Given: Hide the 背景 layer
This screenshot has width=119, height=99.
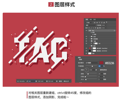Looking at the screenshot, I should [x=86, y=53].
